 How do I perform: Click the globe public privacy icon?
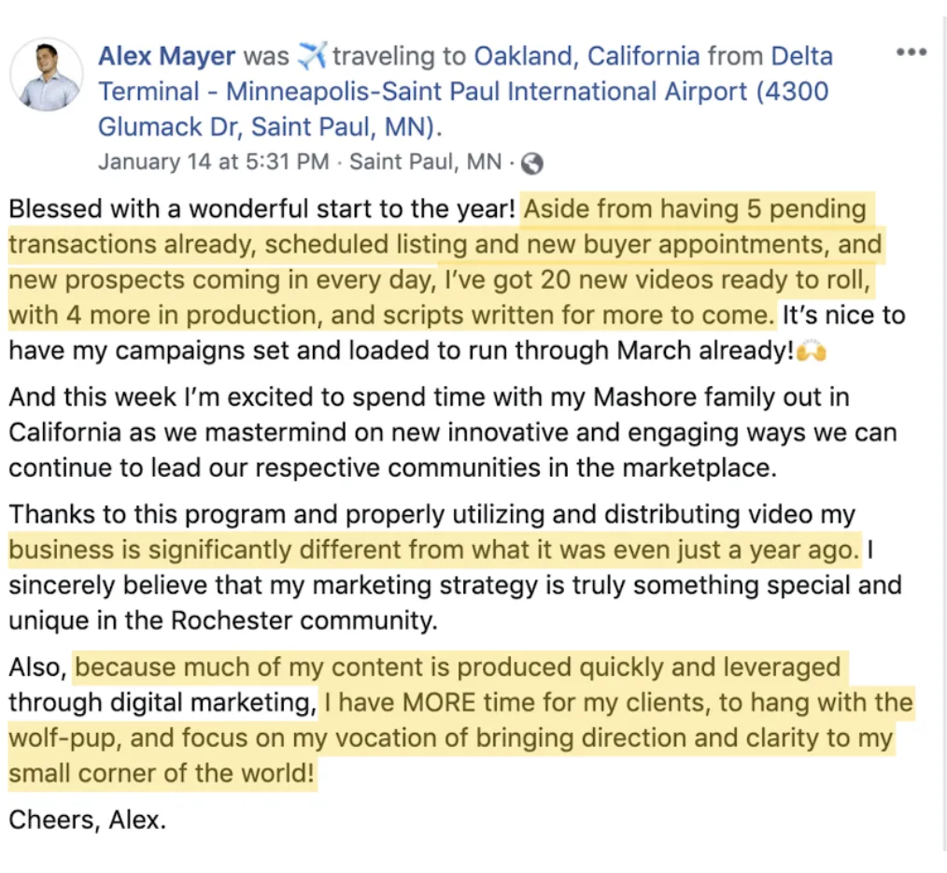[531, 164]
